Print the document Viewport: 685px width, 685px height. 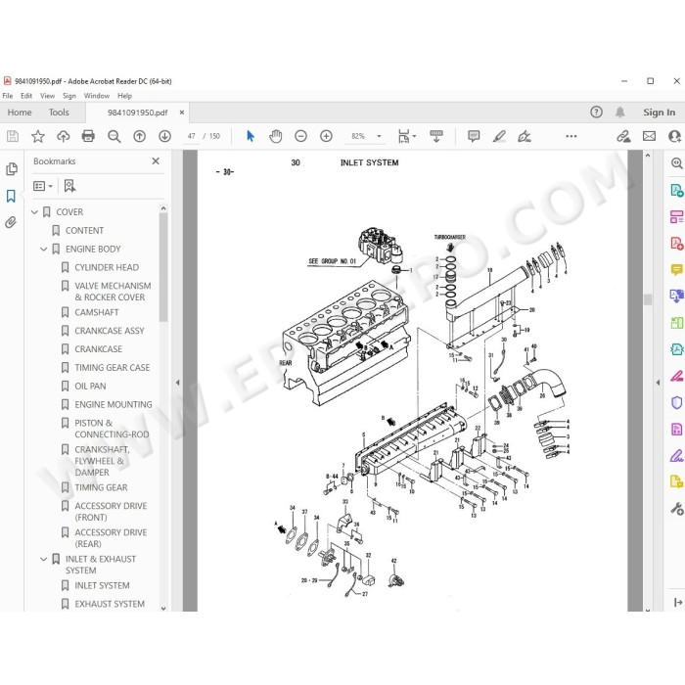88,136
